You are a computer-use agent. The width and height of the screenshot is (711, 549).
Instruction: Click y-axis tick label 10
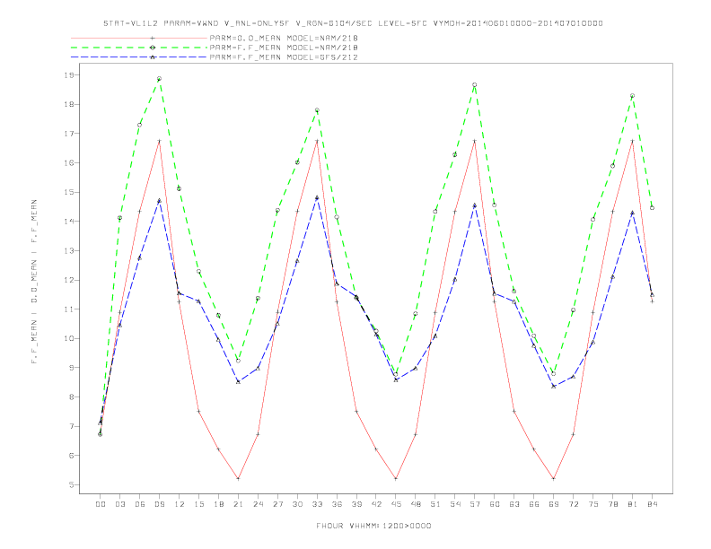pos(68,339)
